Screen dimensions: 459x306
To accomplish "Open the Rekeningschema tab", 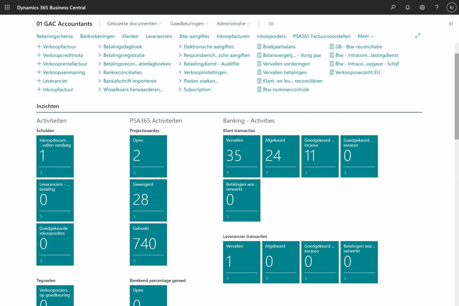I will pos(54,36).
